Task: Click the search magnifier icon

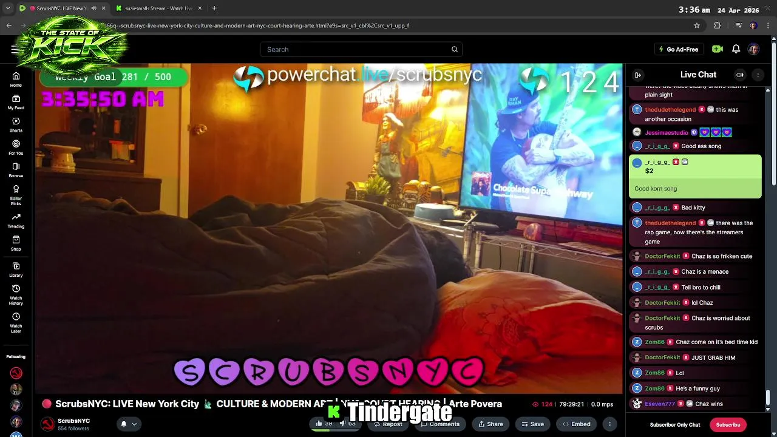Action: point(455,49)
